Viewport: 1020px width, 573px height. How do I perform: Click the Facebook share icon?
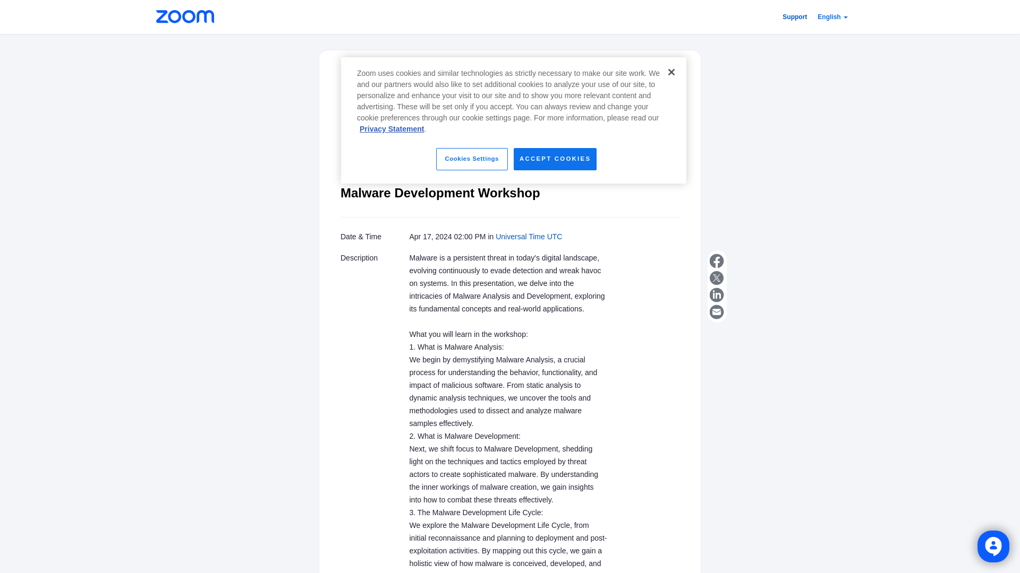[716, 261]
